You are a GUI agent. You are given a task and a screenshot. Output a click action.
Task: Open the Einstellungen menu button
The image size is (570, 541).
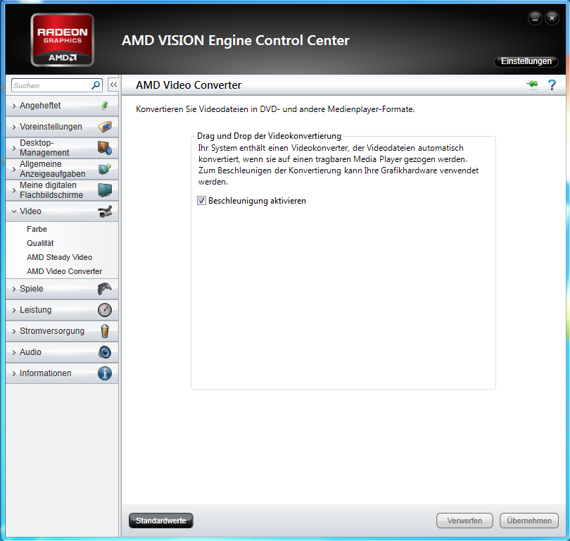526,61
